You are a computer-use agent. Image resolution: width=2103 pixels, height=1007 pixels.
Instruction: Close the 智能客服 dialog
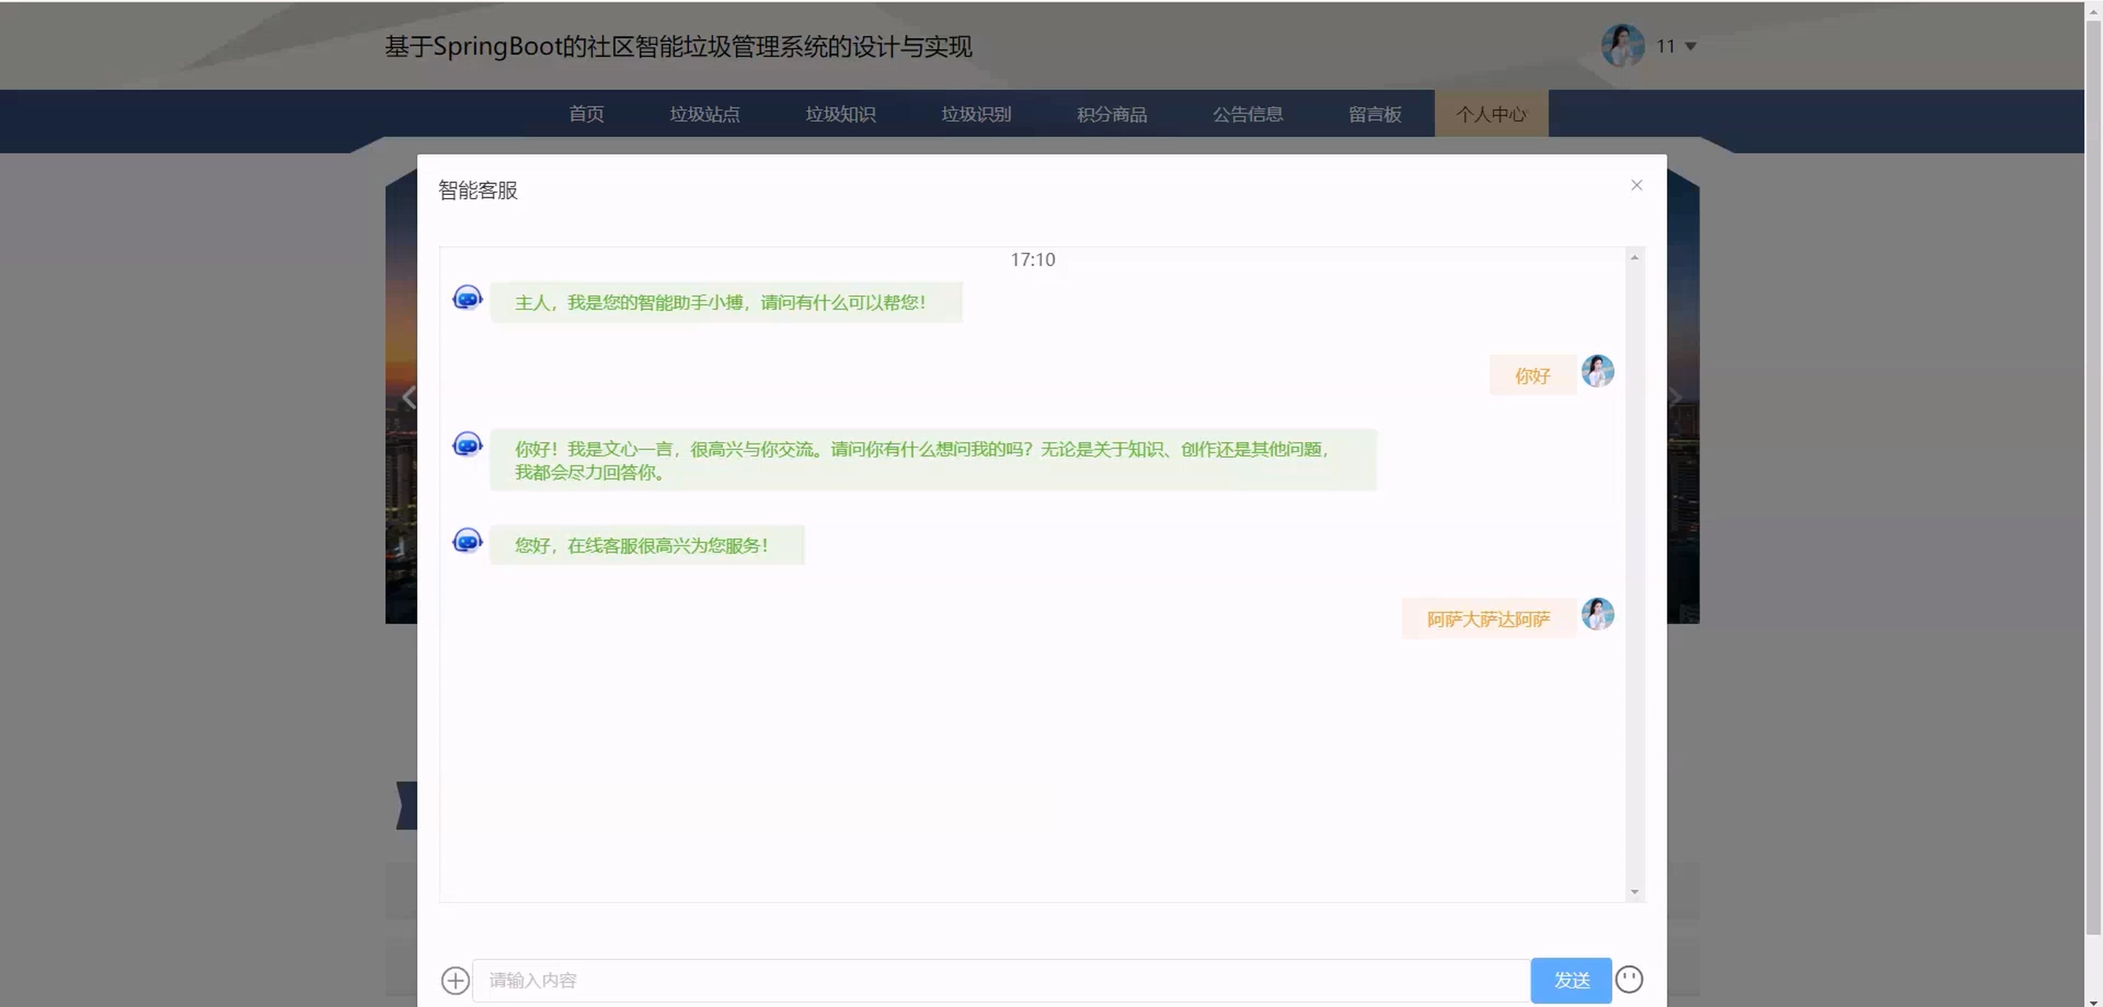pyautogui.click(x=1636, y=185)
